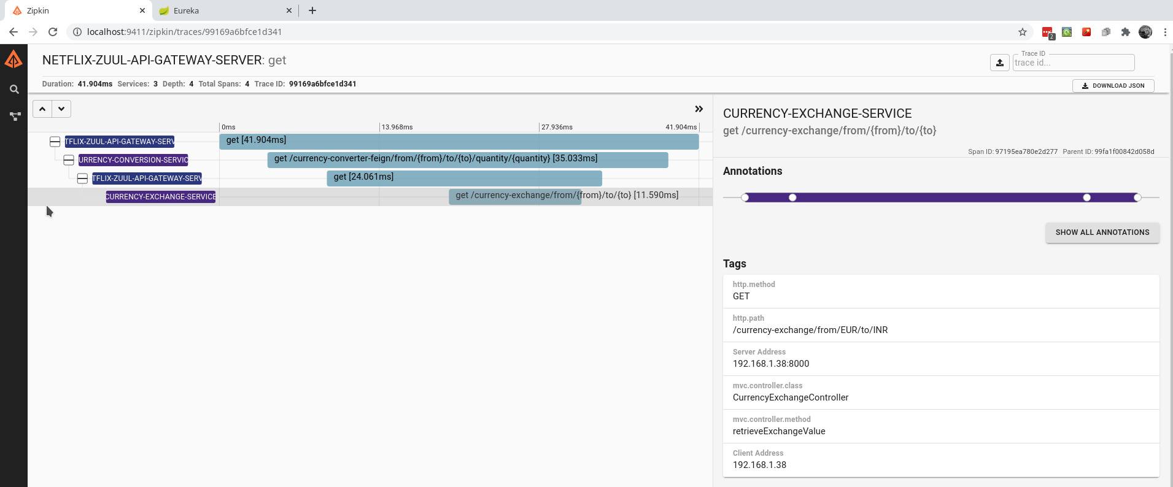Select the CURRENCY-EXCHANGE-SERVICE service label

tap(161, 197)
